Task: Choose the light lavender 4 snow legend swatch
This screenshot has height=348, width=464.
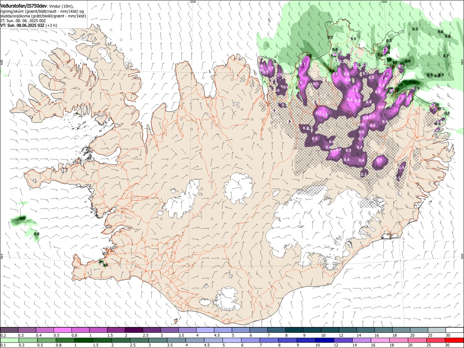Action: [x=205, y=330]
